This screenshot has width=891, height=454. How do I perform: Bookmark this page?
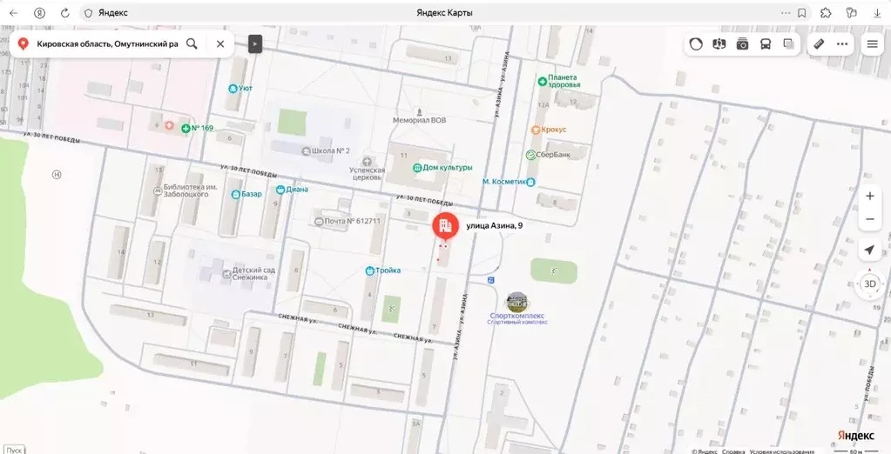[x=802, y=12]
